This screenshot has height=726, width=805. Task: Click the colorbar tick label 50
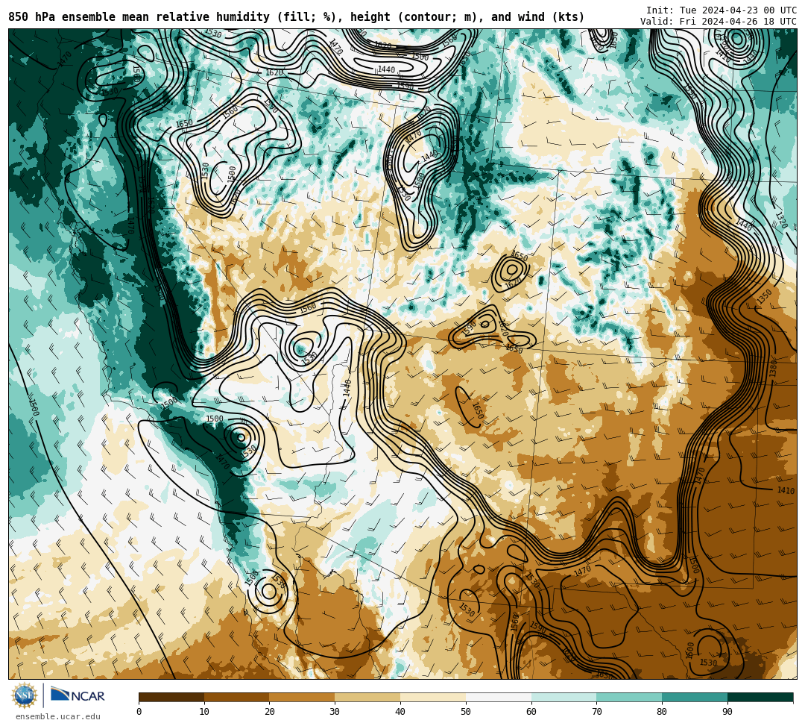coord(466,712)
